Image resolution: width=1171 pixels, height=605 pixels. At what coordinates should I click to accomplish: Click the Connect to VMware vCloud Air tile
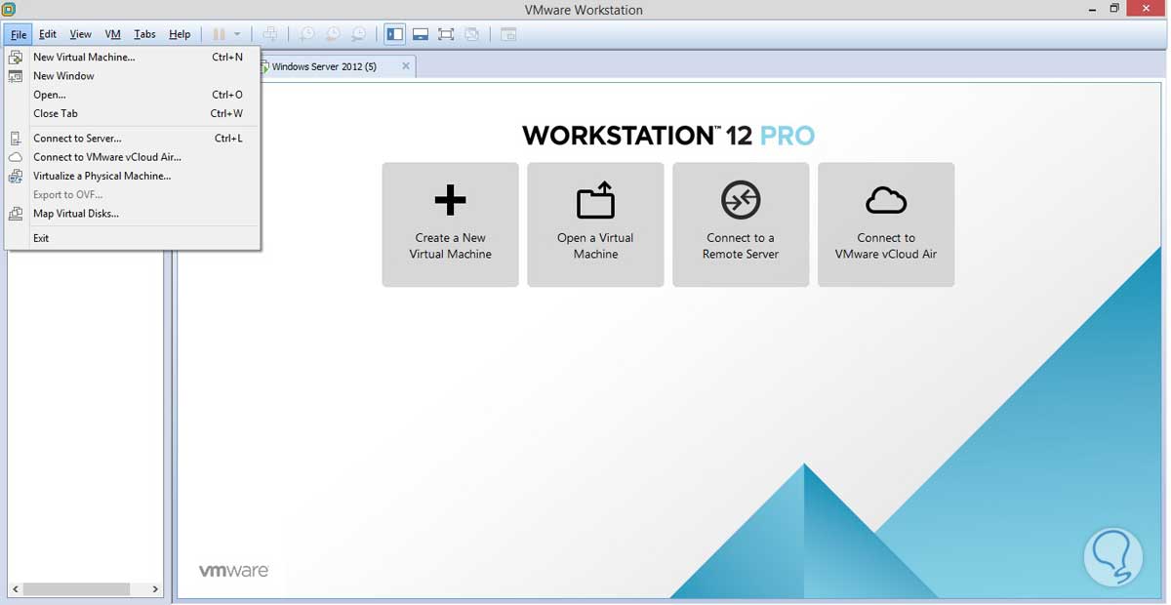click(886, 224)
